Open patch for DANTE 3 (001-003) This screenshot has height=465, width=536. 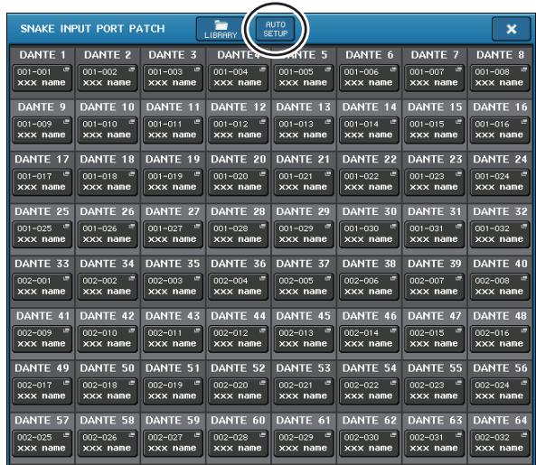(x=173, y=78)
